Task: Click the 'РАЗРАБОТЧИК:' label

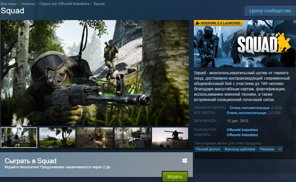Action: [x=205, y=130]
